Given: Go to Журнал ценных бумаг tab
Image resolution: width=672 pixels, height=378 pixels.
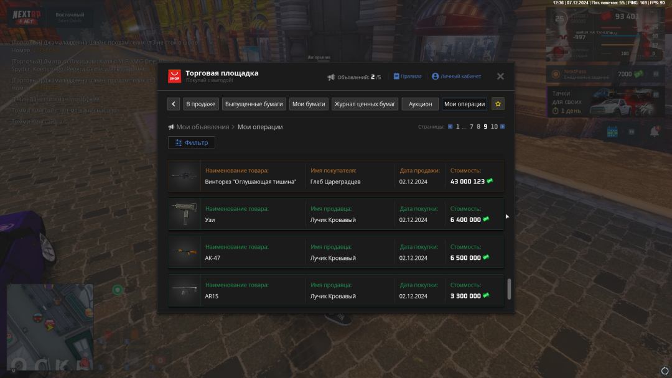Looking at the screenshot, I should (365, 104).
